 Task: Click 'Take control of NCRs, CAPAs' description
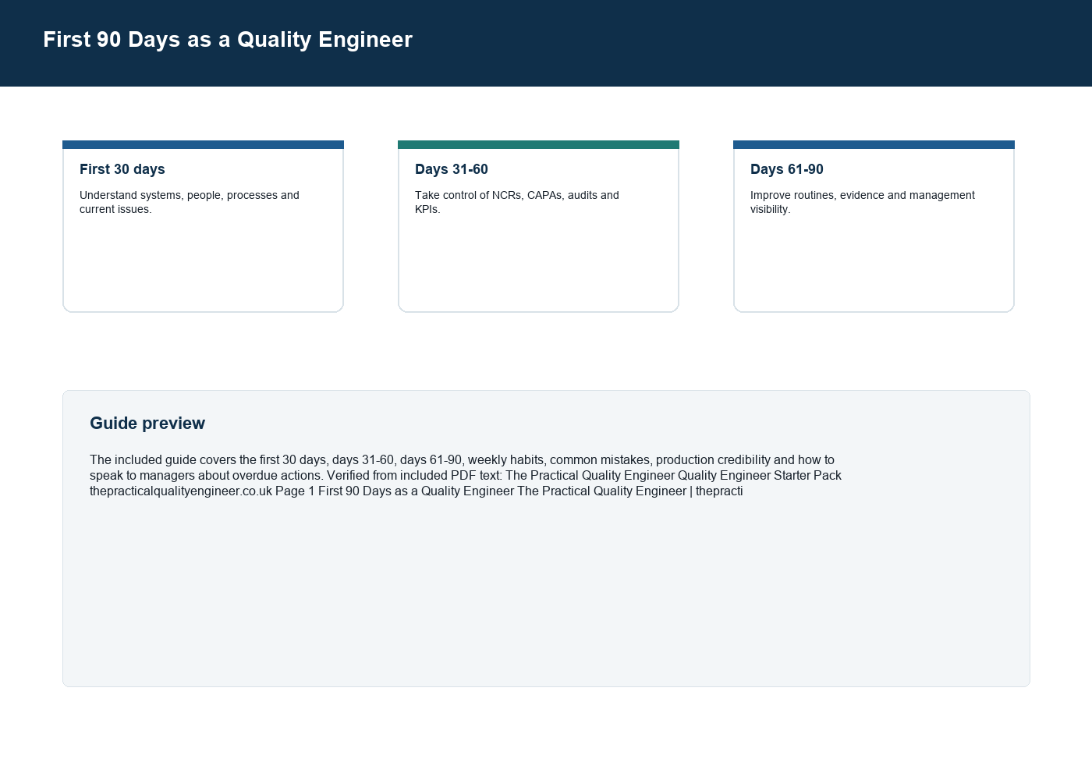click(x=517, y=202)
